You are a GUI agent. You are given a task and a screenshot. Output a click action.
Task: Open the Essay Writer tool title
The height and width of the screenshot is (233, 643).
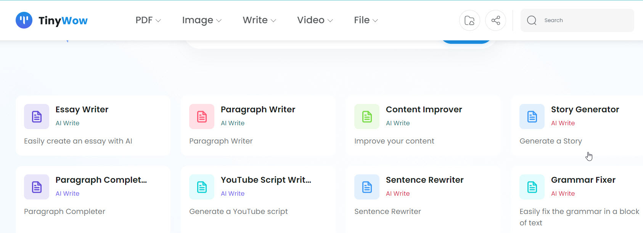coord(82,110)
